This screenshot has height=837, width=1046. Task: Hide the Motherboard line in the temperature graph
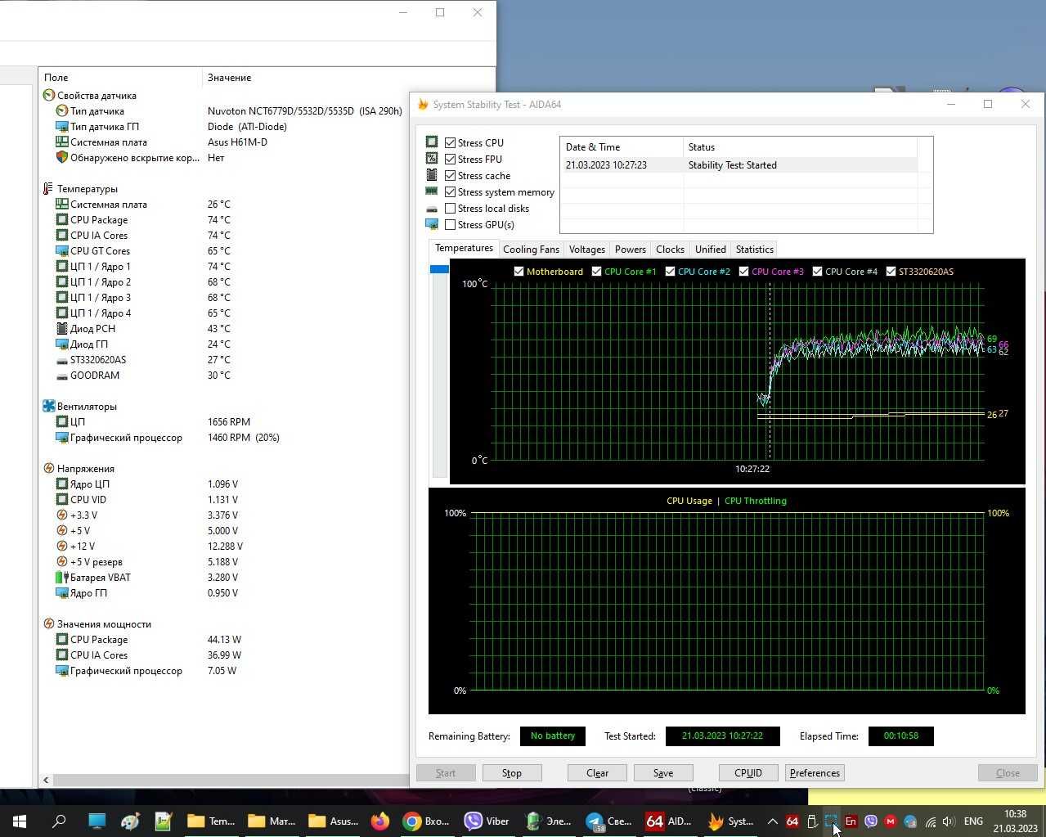[519, 271]
